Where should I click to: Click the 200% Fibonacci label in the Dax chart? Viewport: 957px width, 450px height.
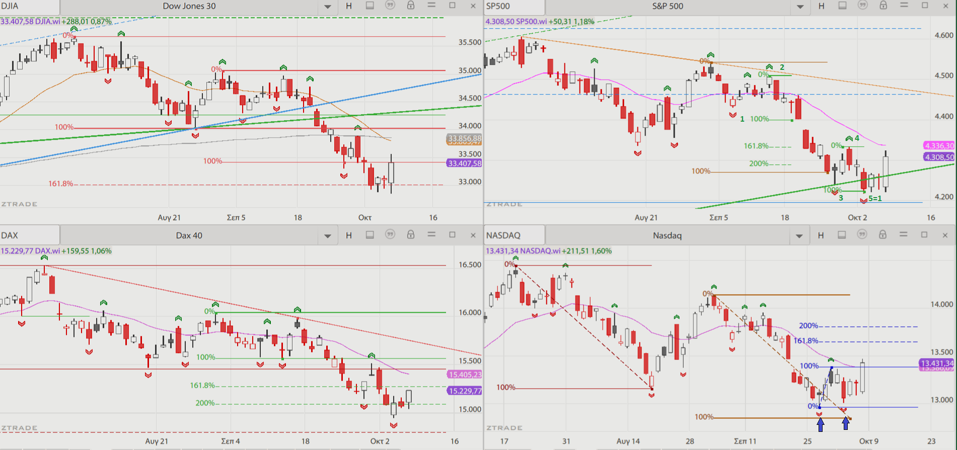click(x=205, y=403)
